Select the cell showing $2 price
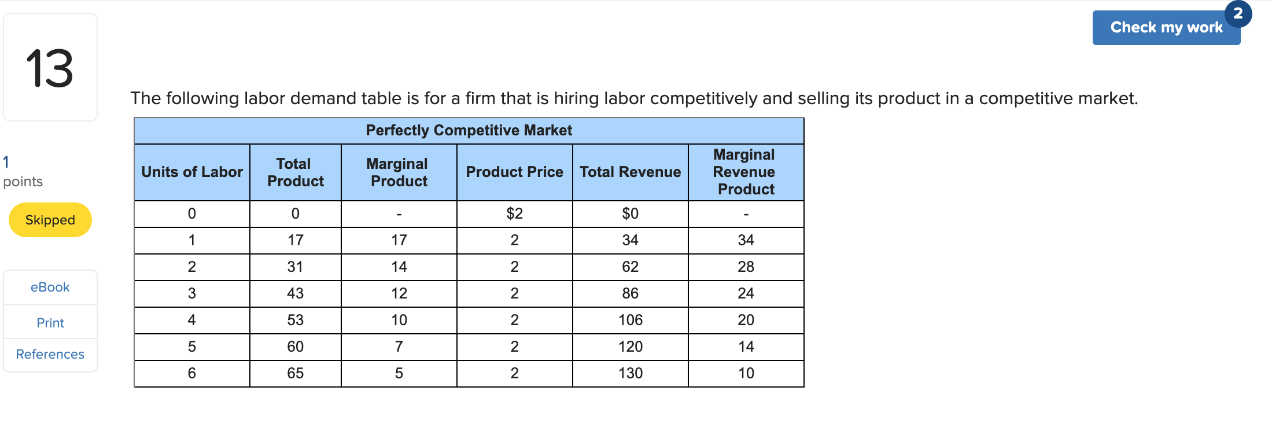This screenshot has width=1272, height=446. pyautogui.click(x=514, y=213)
